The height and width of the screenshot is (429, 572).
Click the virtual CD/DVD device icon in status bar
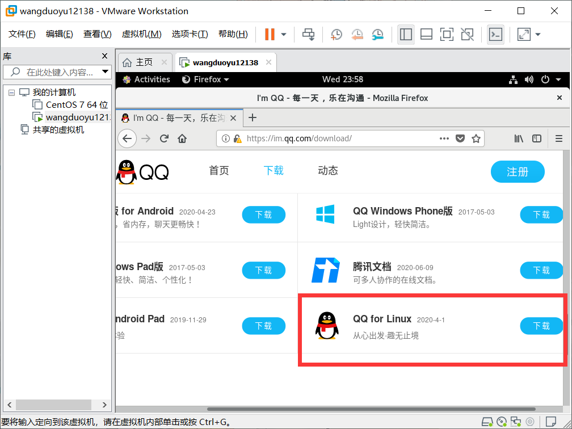501,422
